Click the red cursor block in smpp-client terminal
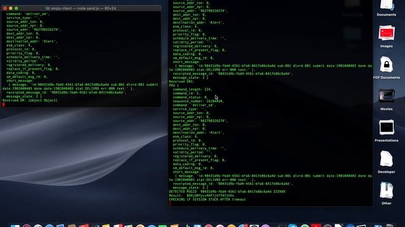This screenshot has width=405, height=227. point(3,104)
